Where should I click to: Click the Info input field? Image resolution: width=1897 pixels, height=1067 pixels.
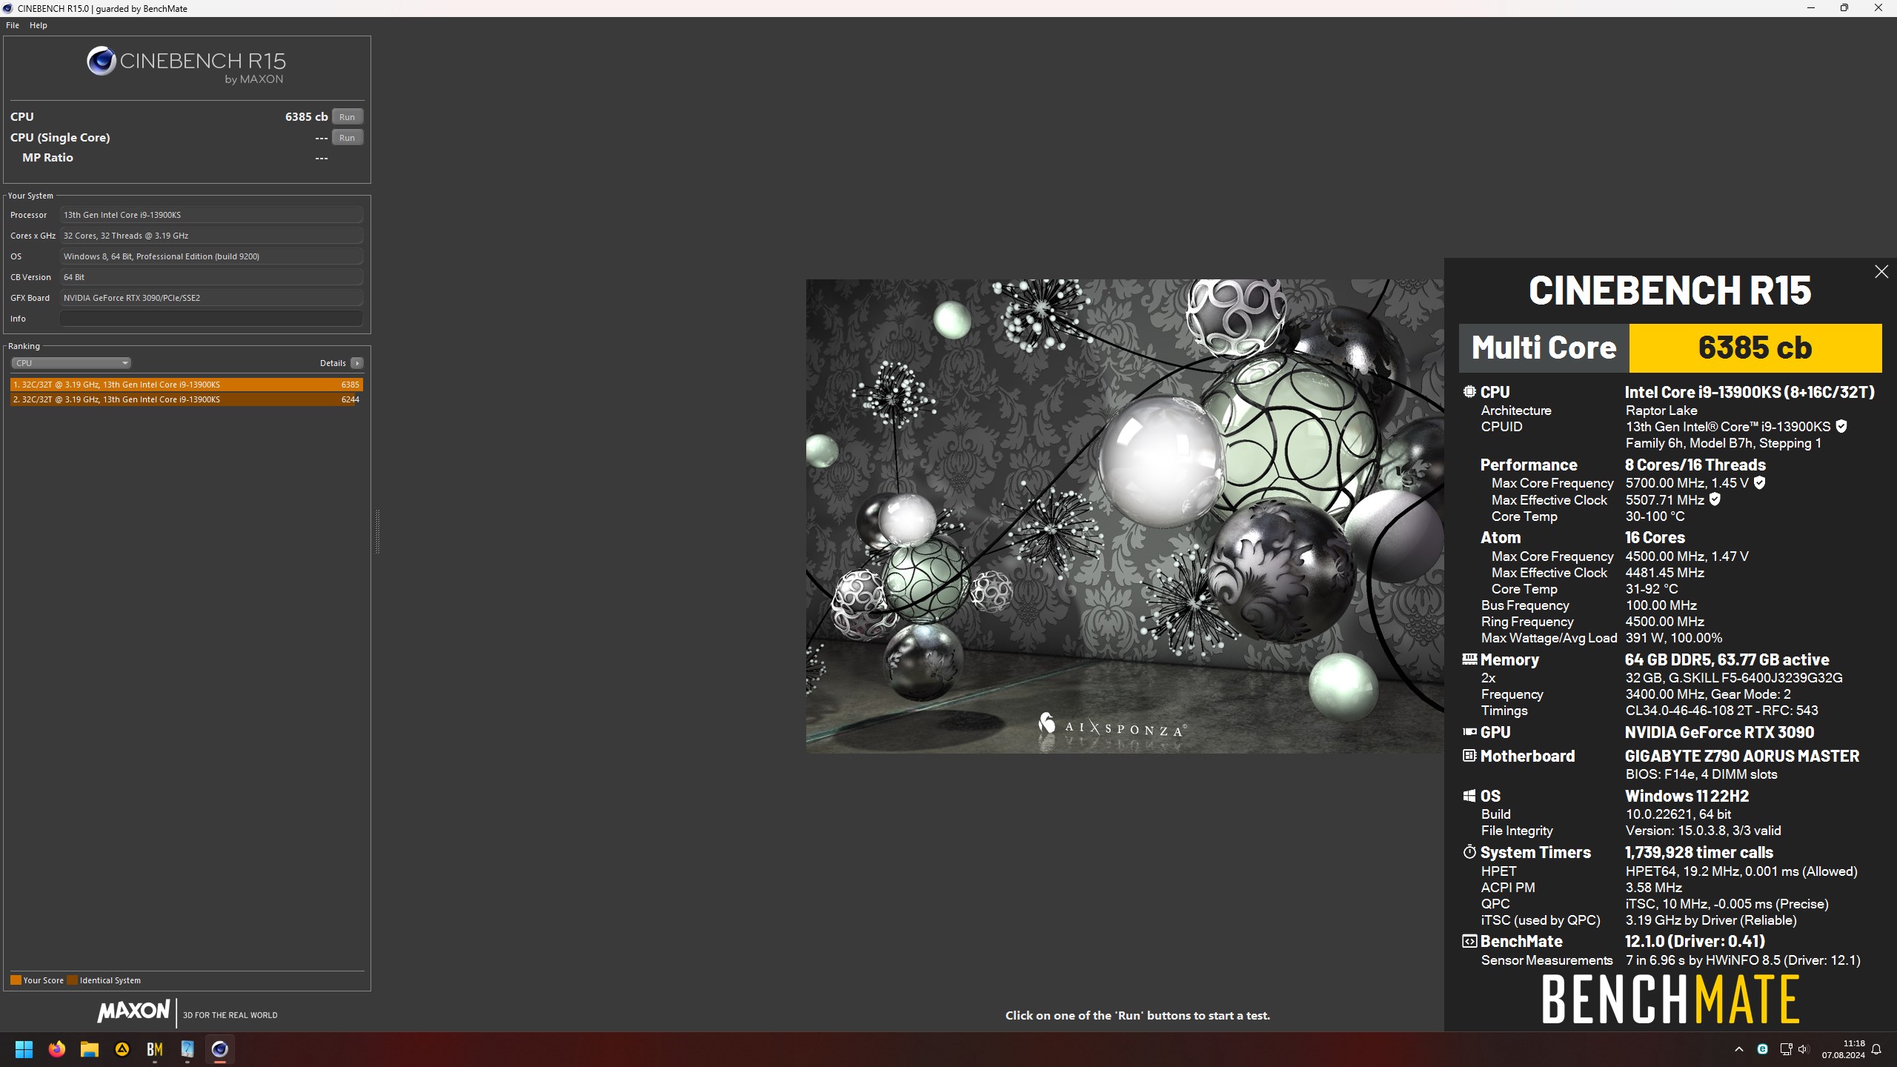point(211,319)
